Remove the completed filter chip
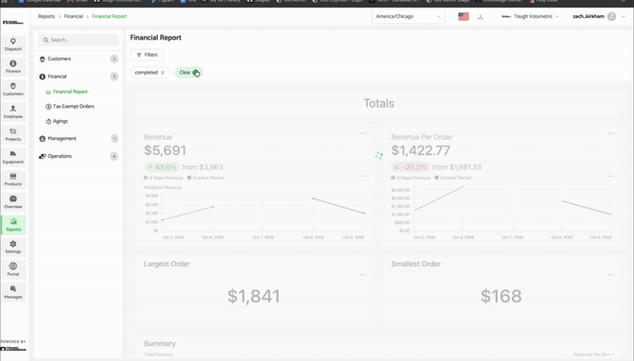This screenshot has height=361, width=634. 163,73
